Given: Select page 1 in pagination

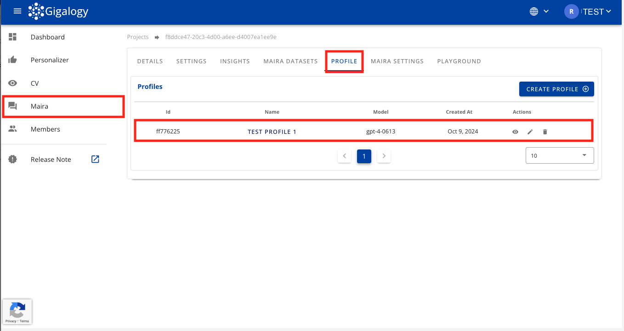Looking at the screenshot, I should [x=364, y=156].
